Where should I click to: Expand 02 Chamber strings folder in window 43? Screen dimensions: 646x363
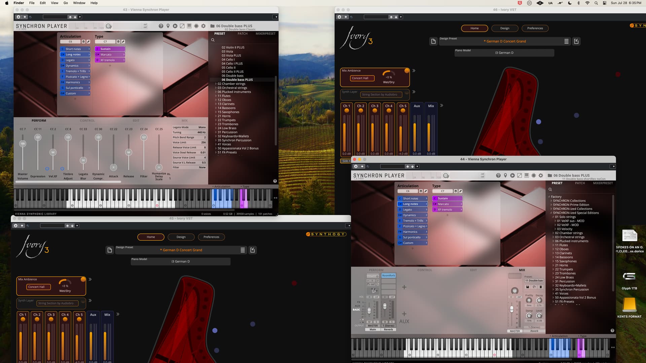(216, 84)
